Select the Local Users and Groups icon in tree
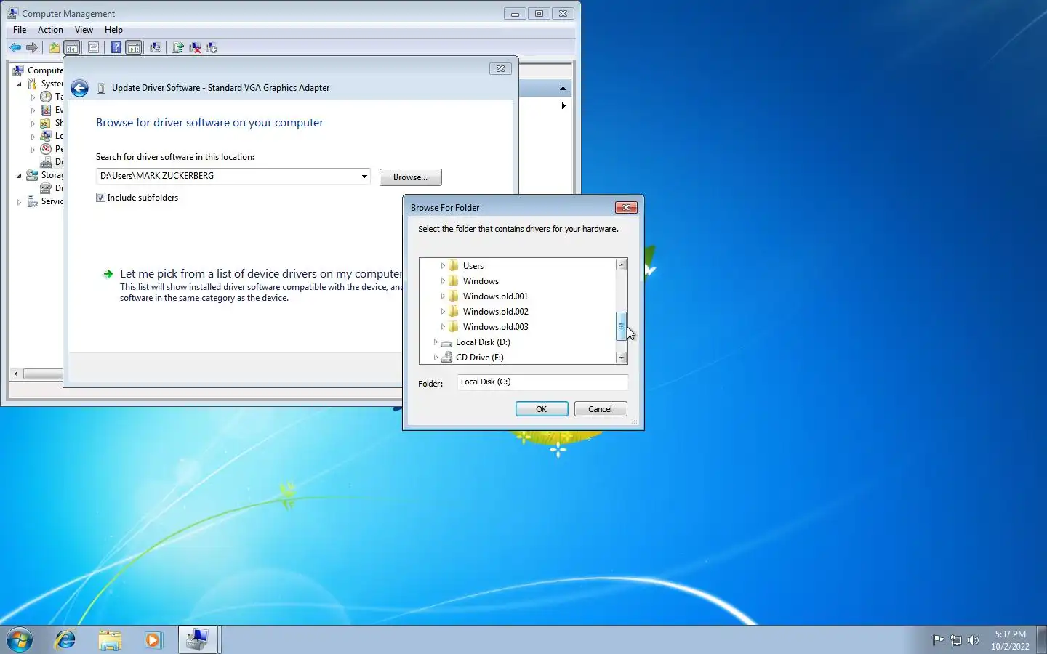The width and height of the screenshot is (1047, 654). click(46, 136)
